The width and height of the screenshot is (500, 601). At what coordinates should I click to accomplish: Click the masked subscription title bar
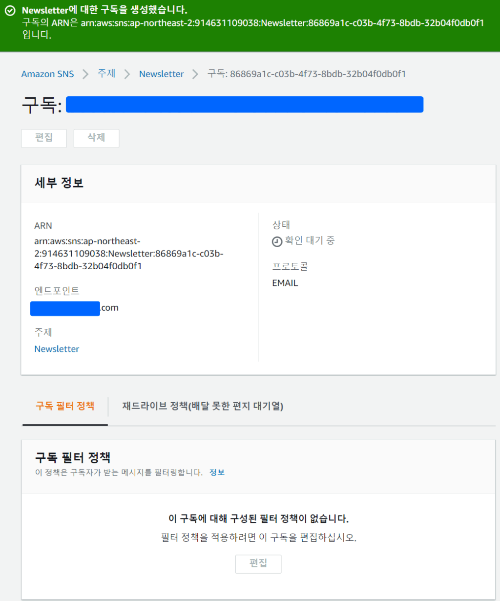pos(244,104)
